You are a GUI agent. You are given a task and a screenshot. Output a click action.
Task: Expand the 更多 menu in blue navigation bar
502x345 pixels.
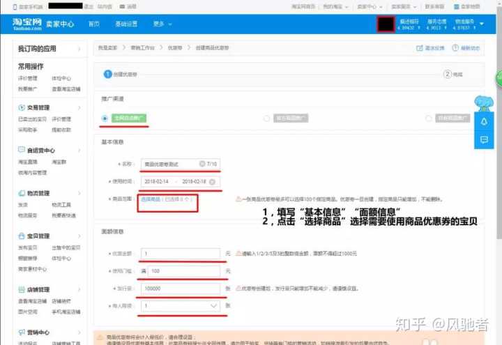coord(160,24)
